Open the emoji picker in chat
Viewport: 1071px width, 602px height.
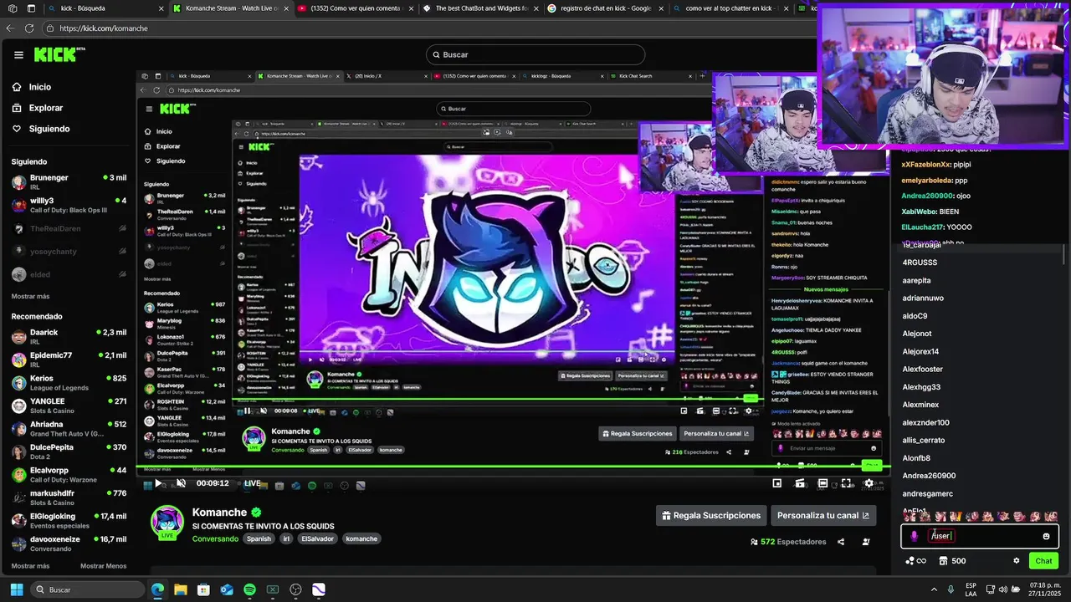[1046, 536]
